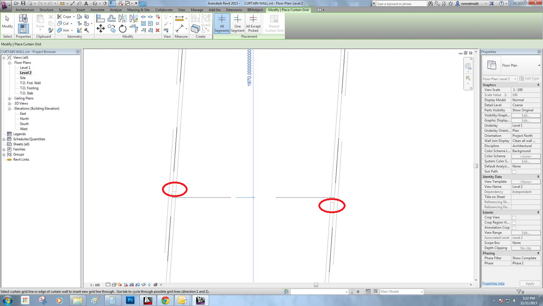Select the Move tool

coord(100,28)
